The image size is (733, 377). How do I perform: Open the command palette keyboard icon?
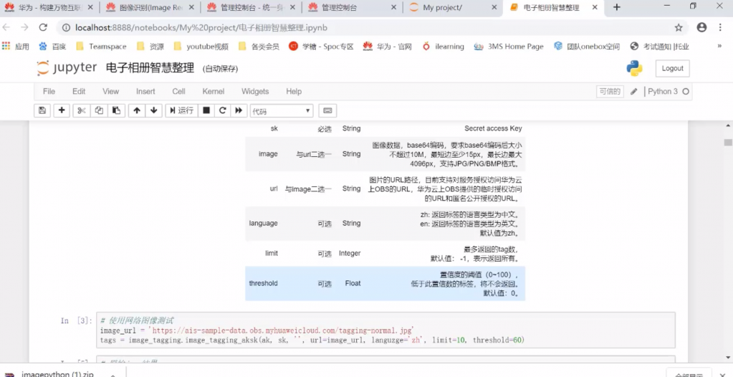point(327,110)
